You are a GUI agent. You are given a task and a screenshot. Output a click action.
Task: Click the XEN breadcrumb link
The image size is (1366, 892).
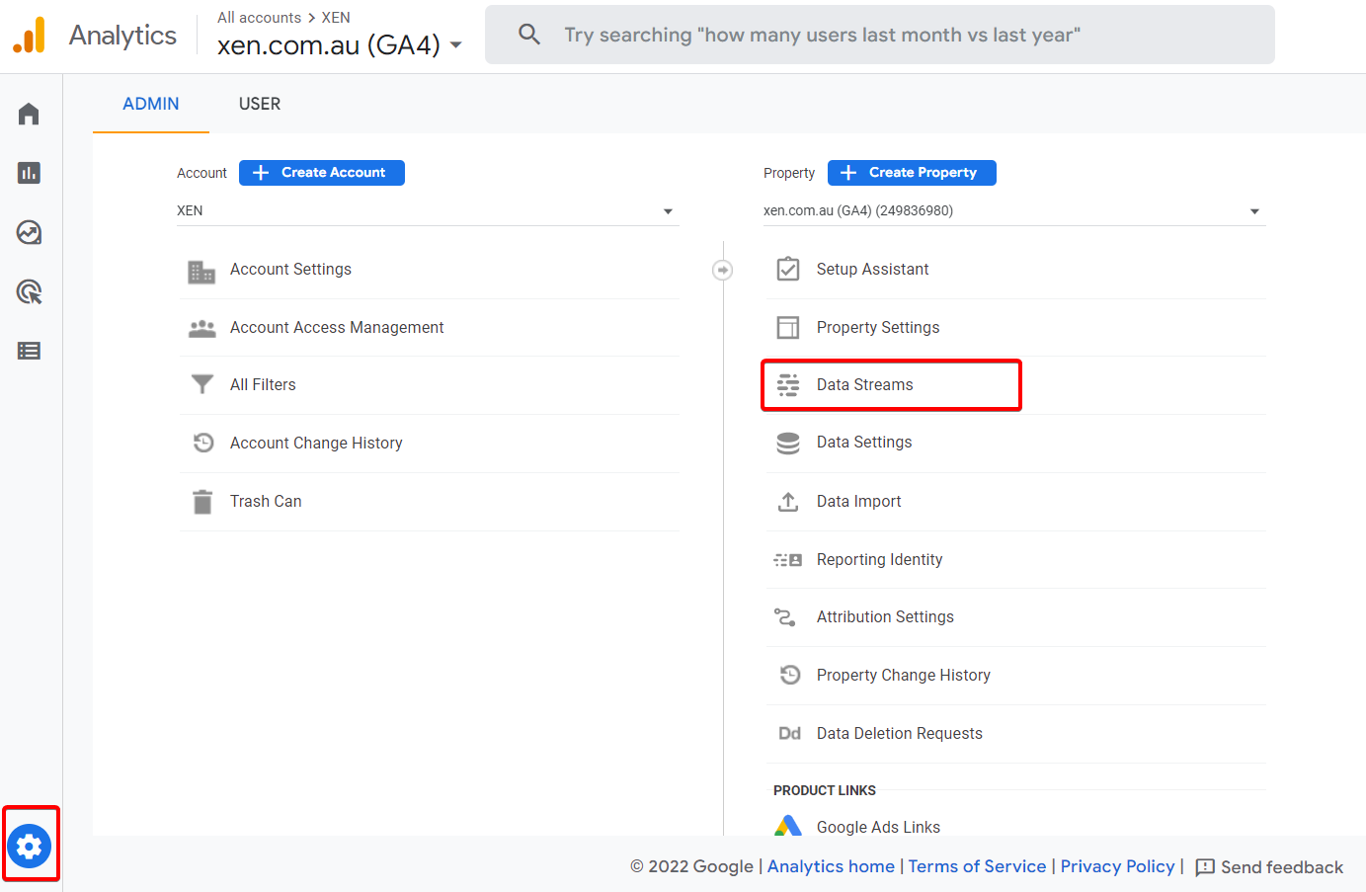(336, 17)
